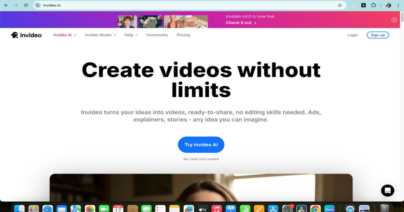Viewport: 404px width, 212px height.
Task: Open Maps from the dock
Action: [76, 209]
